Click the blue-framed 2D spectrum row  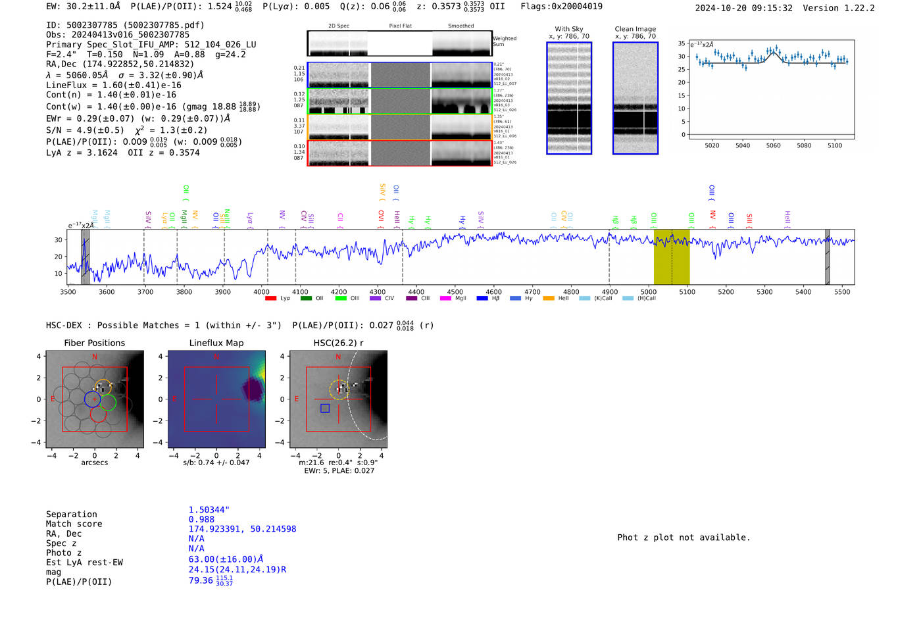point(400,75)
